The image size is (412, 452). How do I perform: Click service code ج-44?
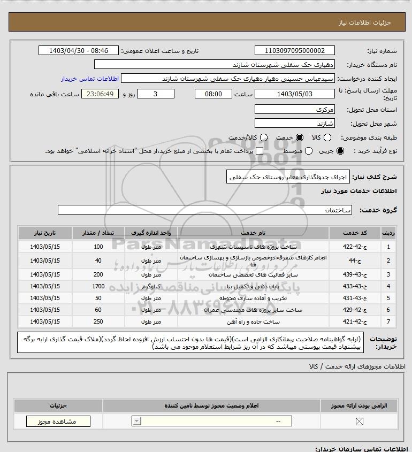tap(355, 261)
